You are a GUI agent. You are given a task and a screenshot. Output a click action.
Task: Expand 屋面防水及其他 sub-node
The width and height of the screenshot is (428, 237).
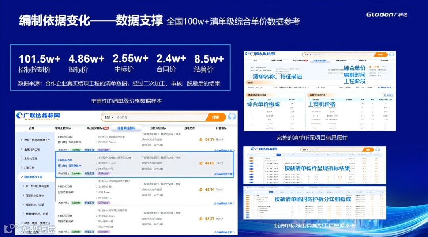click(23, 195)
